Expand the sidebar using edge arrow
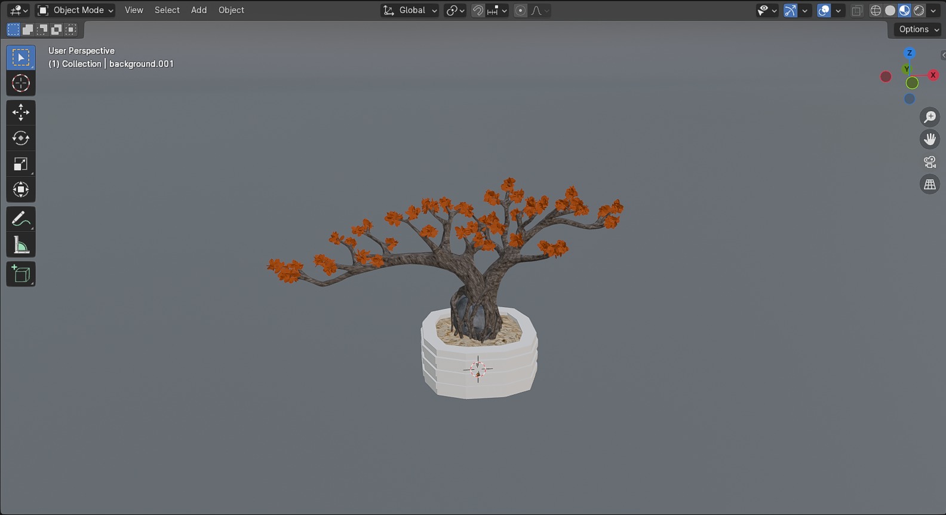 [943, 56]
